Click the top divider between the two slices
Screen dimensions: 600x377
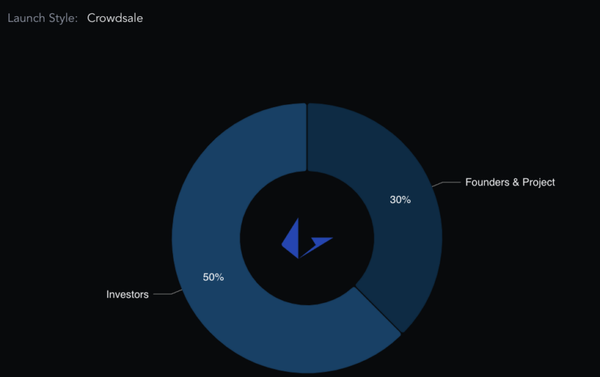pos(307,137)
